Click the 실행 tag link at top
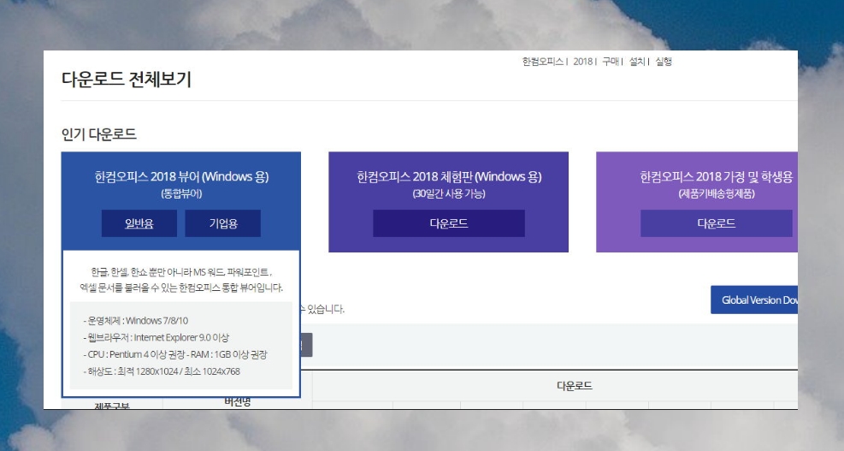This screenshot has width=844, height=451. 664,62
